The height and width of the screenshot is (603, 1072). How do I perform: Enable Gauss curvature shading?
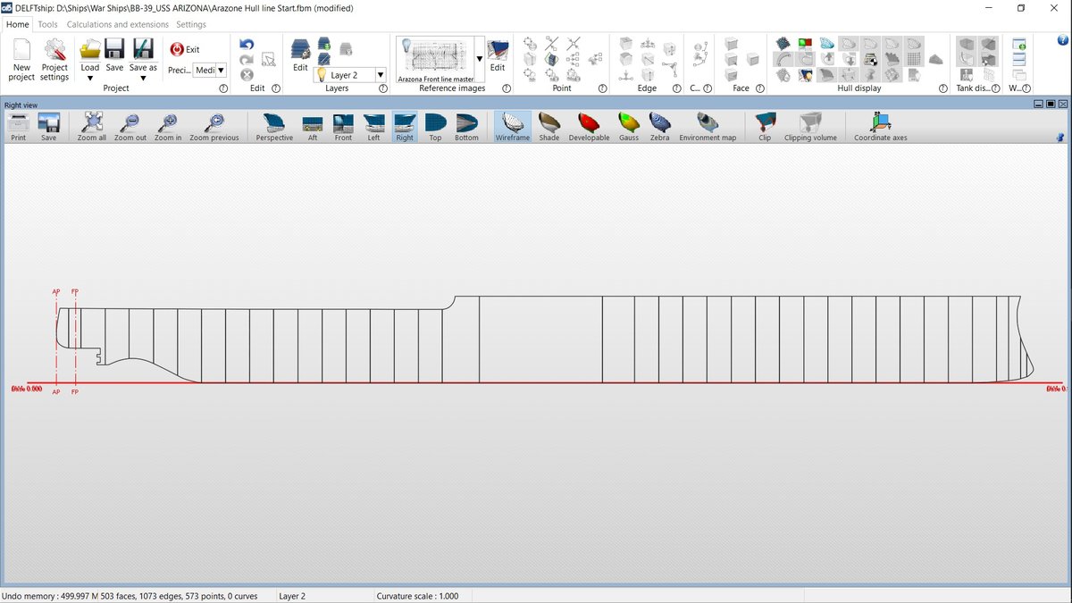tap(629, 126)
